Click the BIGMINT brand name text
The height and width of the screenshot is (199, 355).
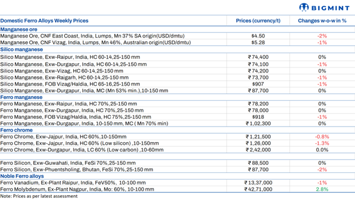click(x=331, y=8)
